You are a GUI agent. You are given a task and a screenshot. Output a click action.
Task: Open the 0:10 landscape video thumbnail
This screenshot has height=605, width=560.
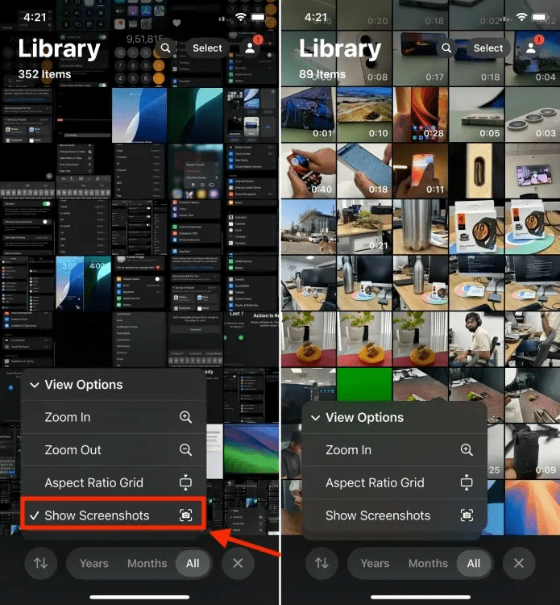coord(364,115)
